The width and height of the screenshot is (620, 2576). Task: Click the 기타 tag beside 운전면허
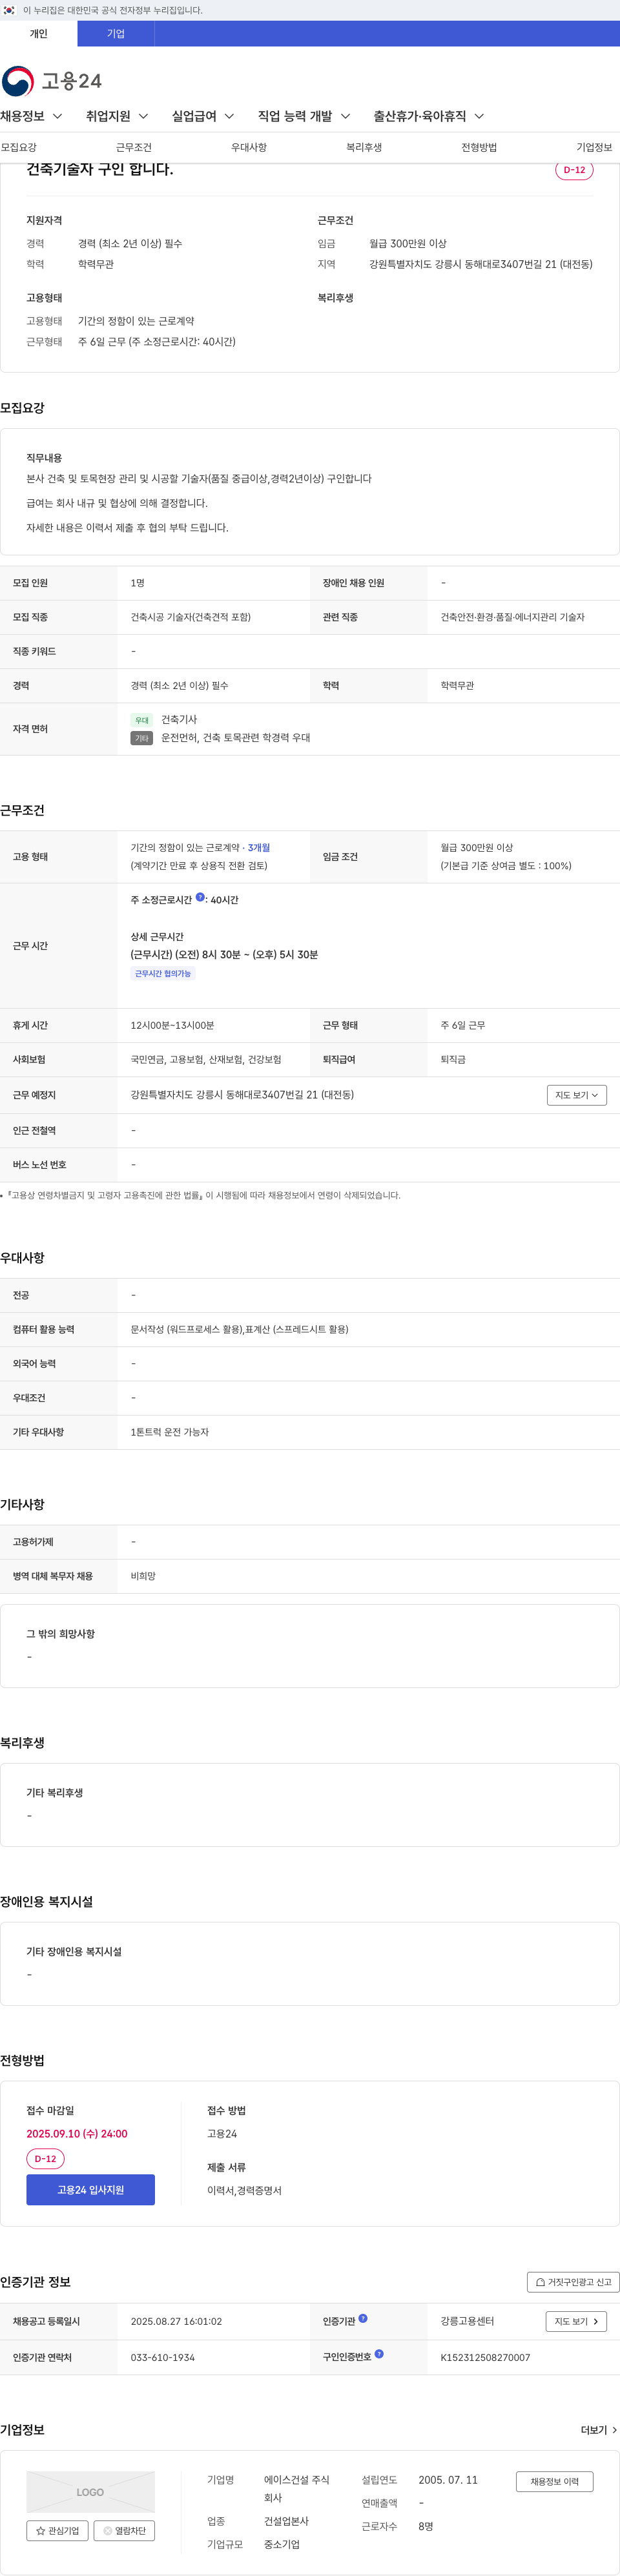(142, 738)
